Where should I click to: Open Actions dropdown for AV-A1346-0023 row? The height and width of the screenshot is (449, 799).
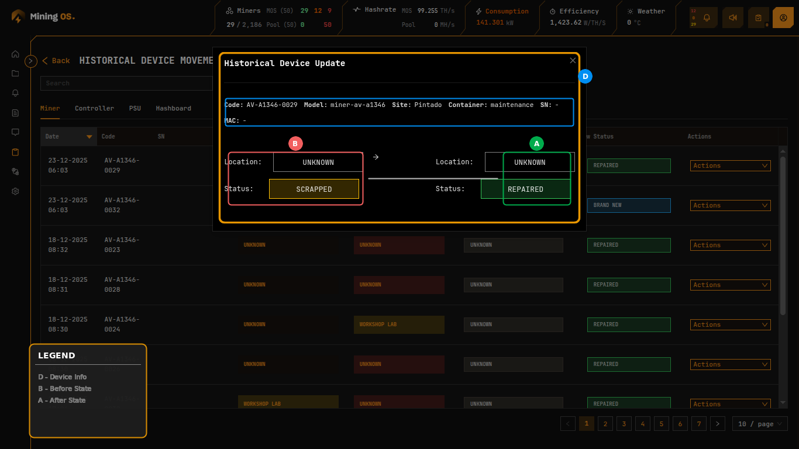click(730, 245)
